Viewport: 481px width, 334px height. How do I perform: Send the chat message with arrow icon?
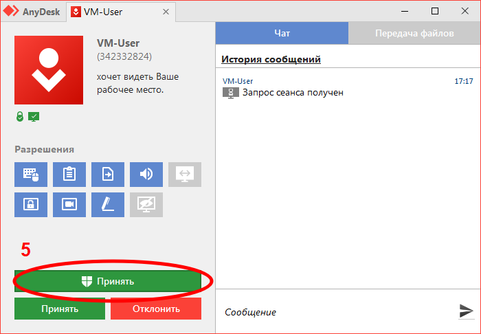coord(467,311)
